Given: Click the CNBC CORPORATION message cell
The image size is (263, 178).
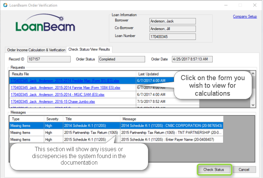Looking at the screenshot, I should click(x=172, y=125).
